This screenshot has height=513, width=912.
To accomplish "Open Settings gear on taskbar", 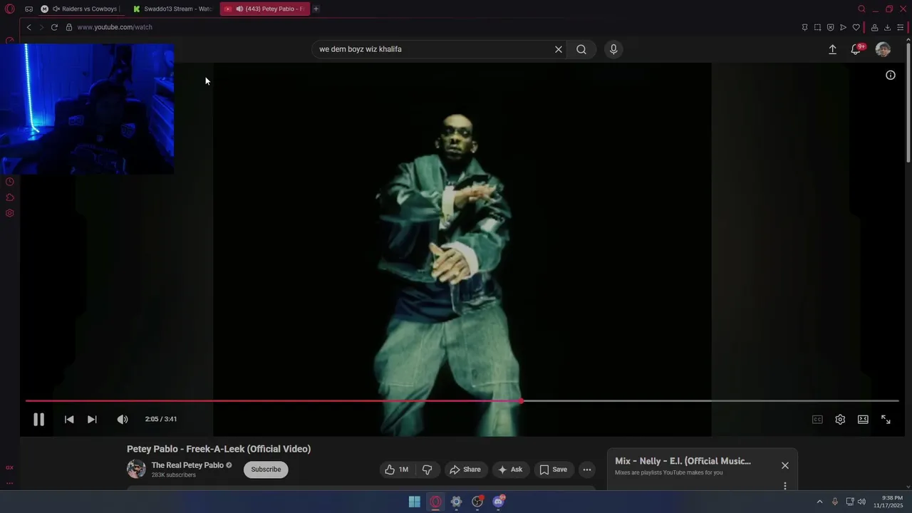I will 456,502.
